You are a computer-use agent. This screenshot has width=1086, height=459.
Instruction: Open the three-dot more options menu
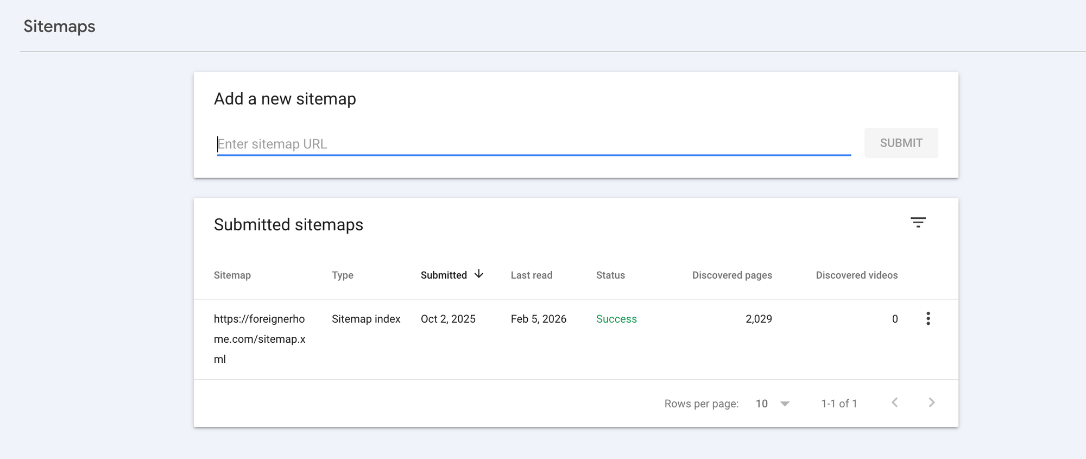click(x=928, y=319)
